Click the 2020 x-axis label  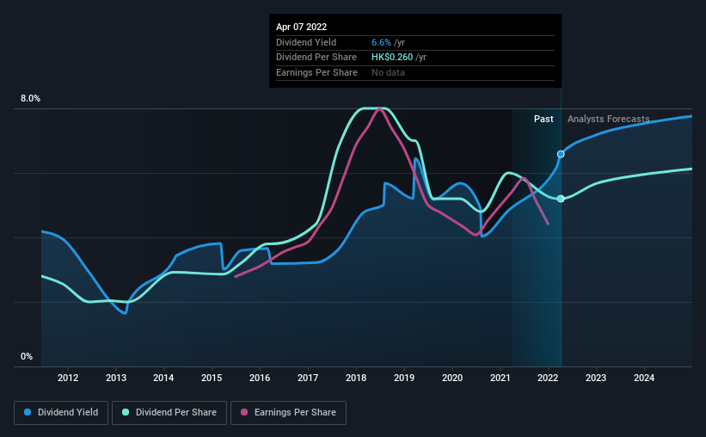(452, 378)
